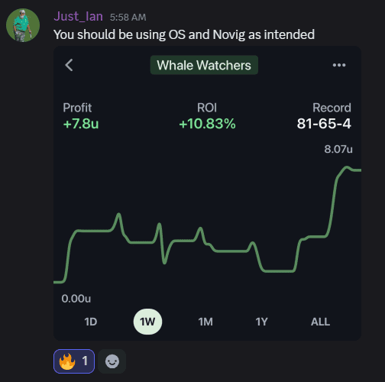Screen dimensions: 385x382
Task: Click the Whale Watchers title badge
Action: pyautogui.click(x=204, y=65)
